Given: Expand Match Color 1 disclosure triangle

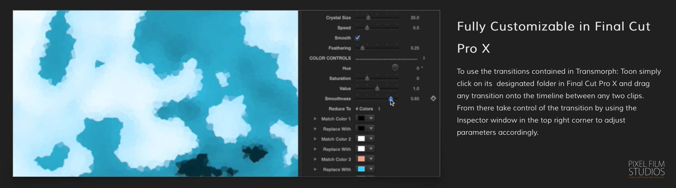Looking at the screenshot, I should coord(315,119).
